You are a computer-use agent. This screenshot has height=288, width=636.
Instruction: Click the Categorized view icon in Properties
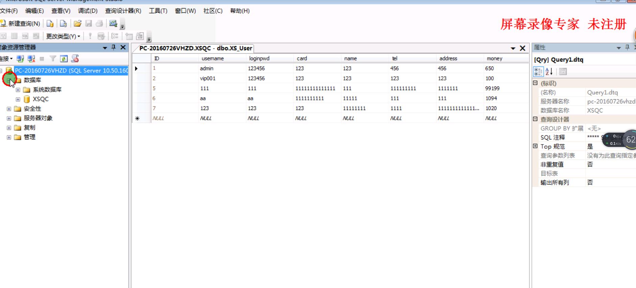pos(538,72)
